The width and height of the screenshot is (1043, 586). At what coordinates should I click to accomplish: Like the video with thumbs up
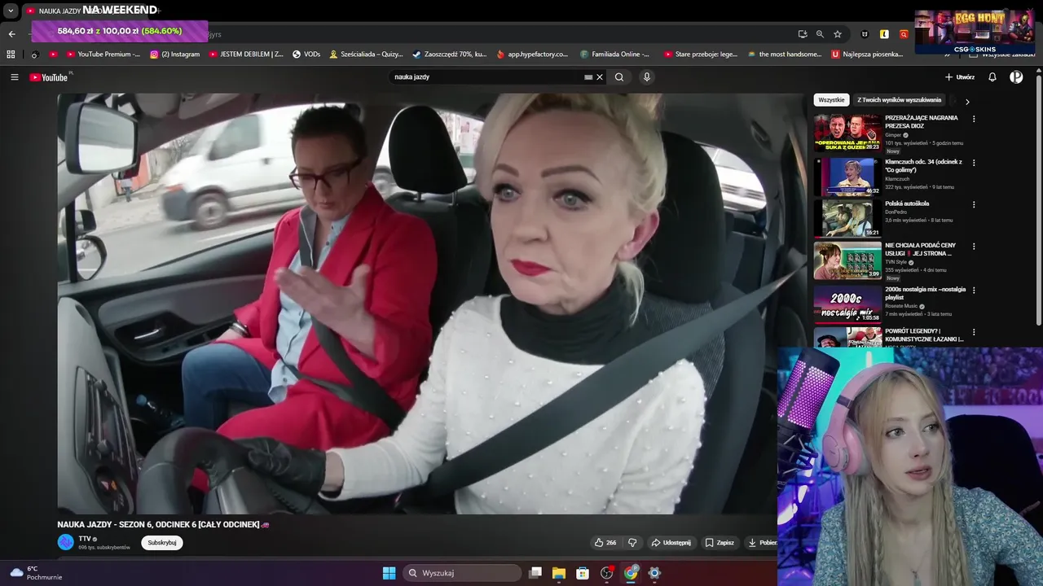click(x=605, y=543)
